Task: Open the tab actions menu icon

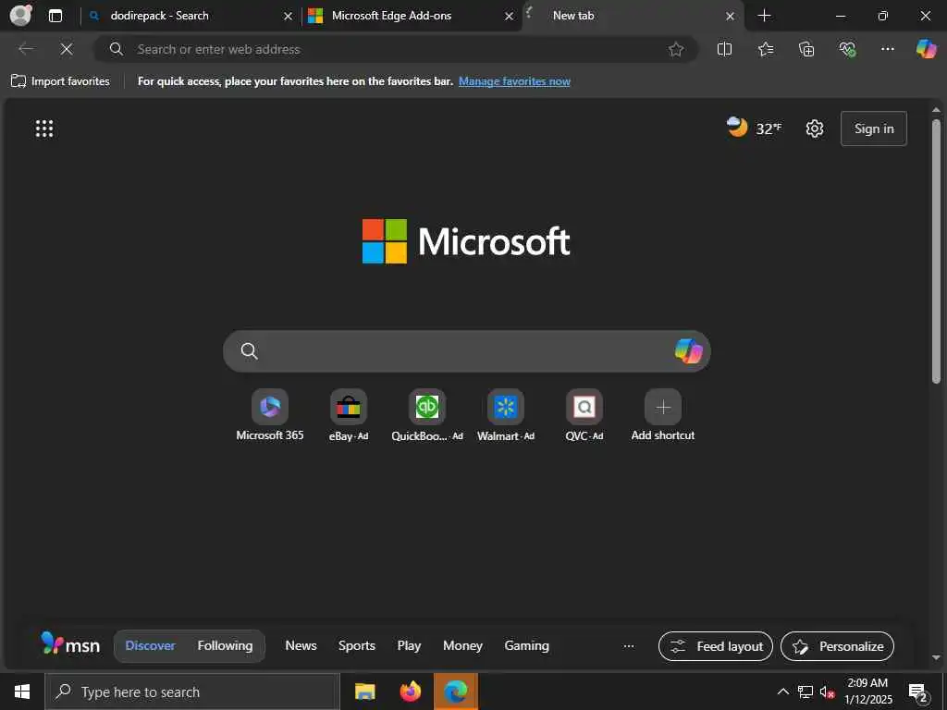Action: (x=55, y=16)
